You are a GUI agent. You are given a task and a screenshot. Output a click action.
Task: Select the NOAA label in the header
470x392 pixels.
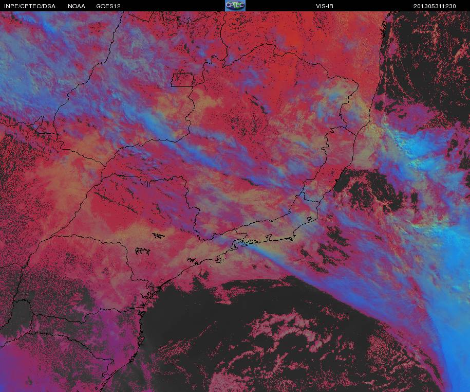[77, 6]
